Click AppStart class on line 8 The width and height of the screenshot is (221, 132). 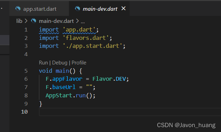point(59,96)
